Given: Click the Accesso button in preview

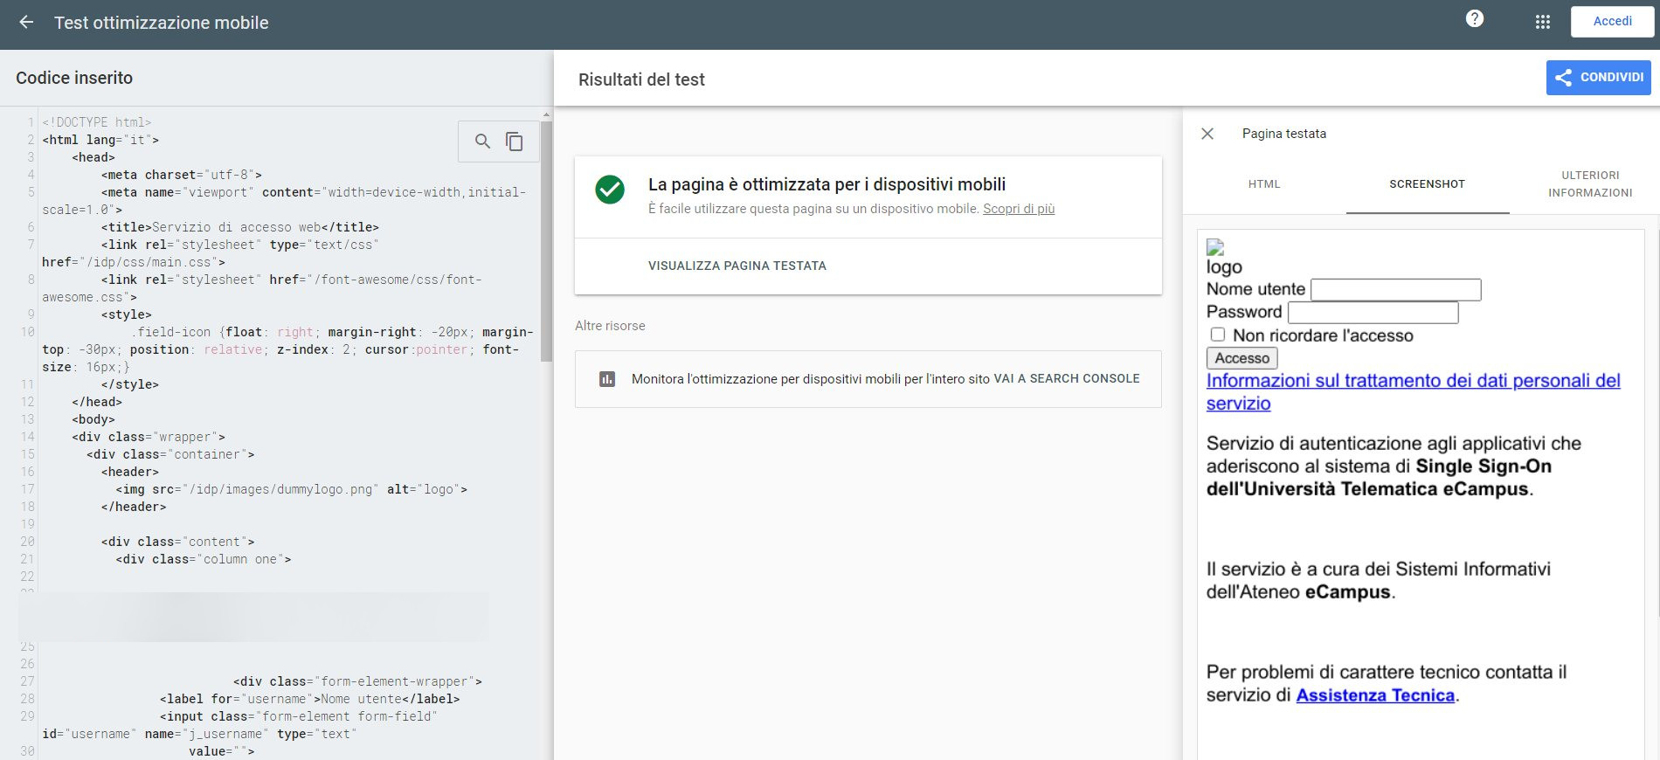Looking at the screenshot, I should 1242,358.
